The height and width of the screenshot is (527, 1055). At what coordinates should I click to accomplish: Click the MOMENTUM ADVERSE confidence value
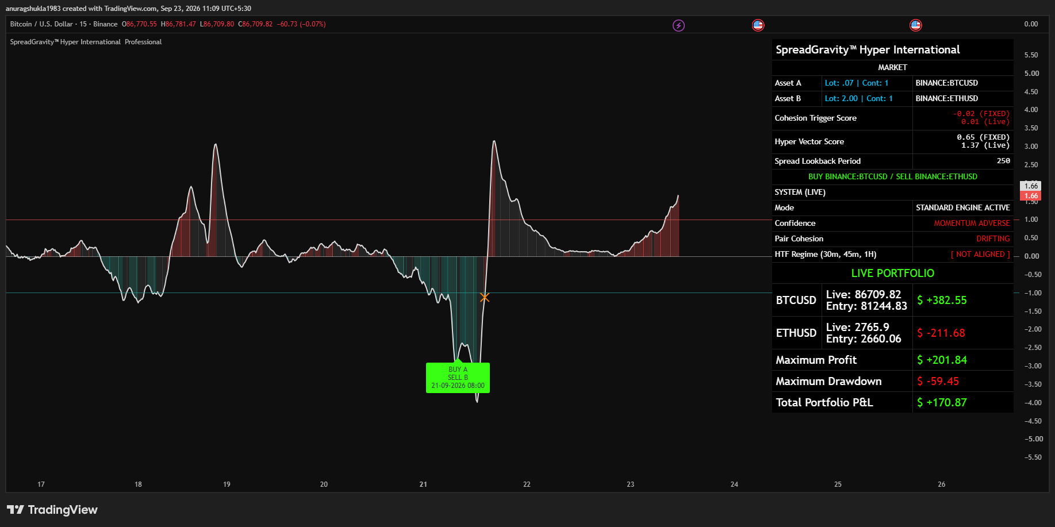click(x=972, y=224)
